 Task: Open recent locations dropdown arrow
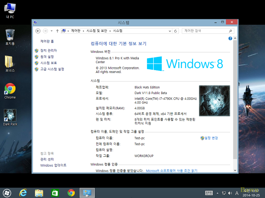(x=51, y=31)
